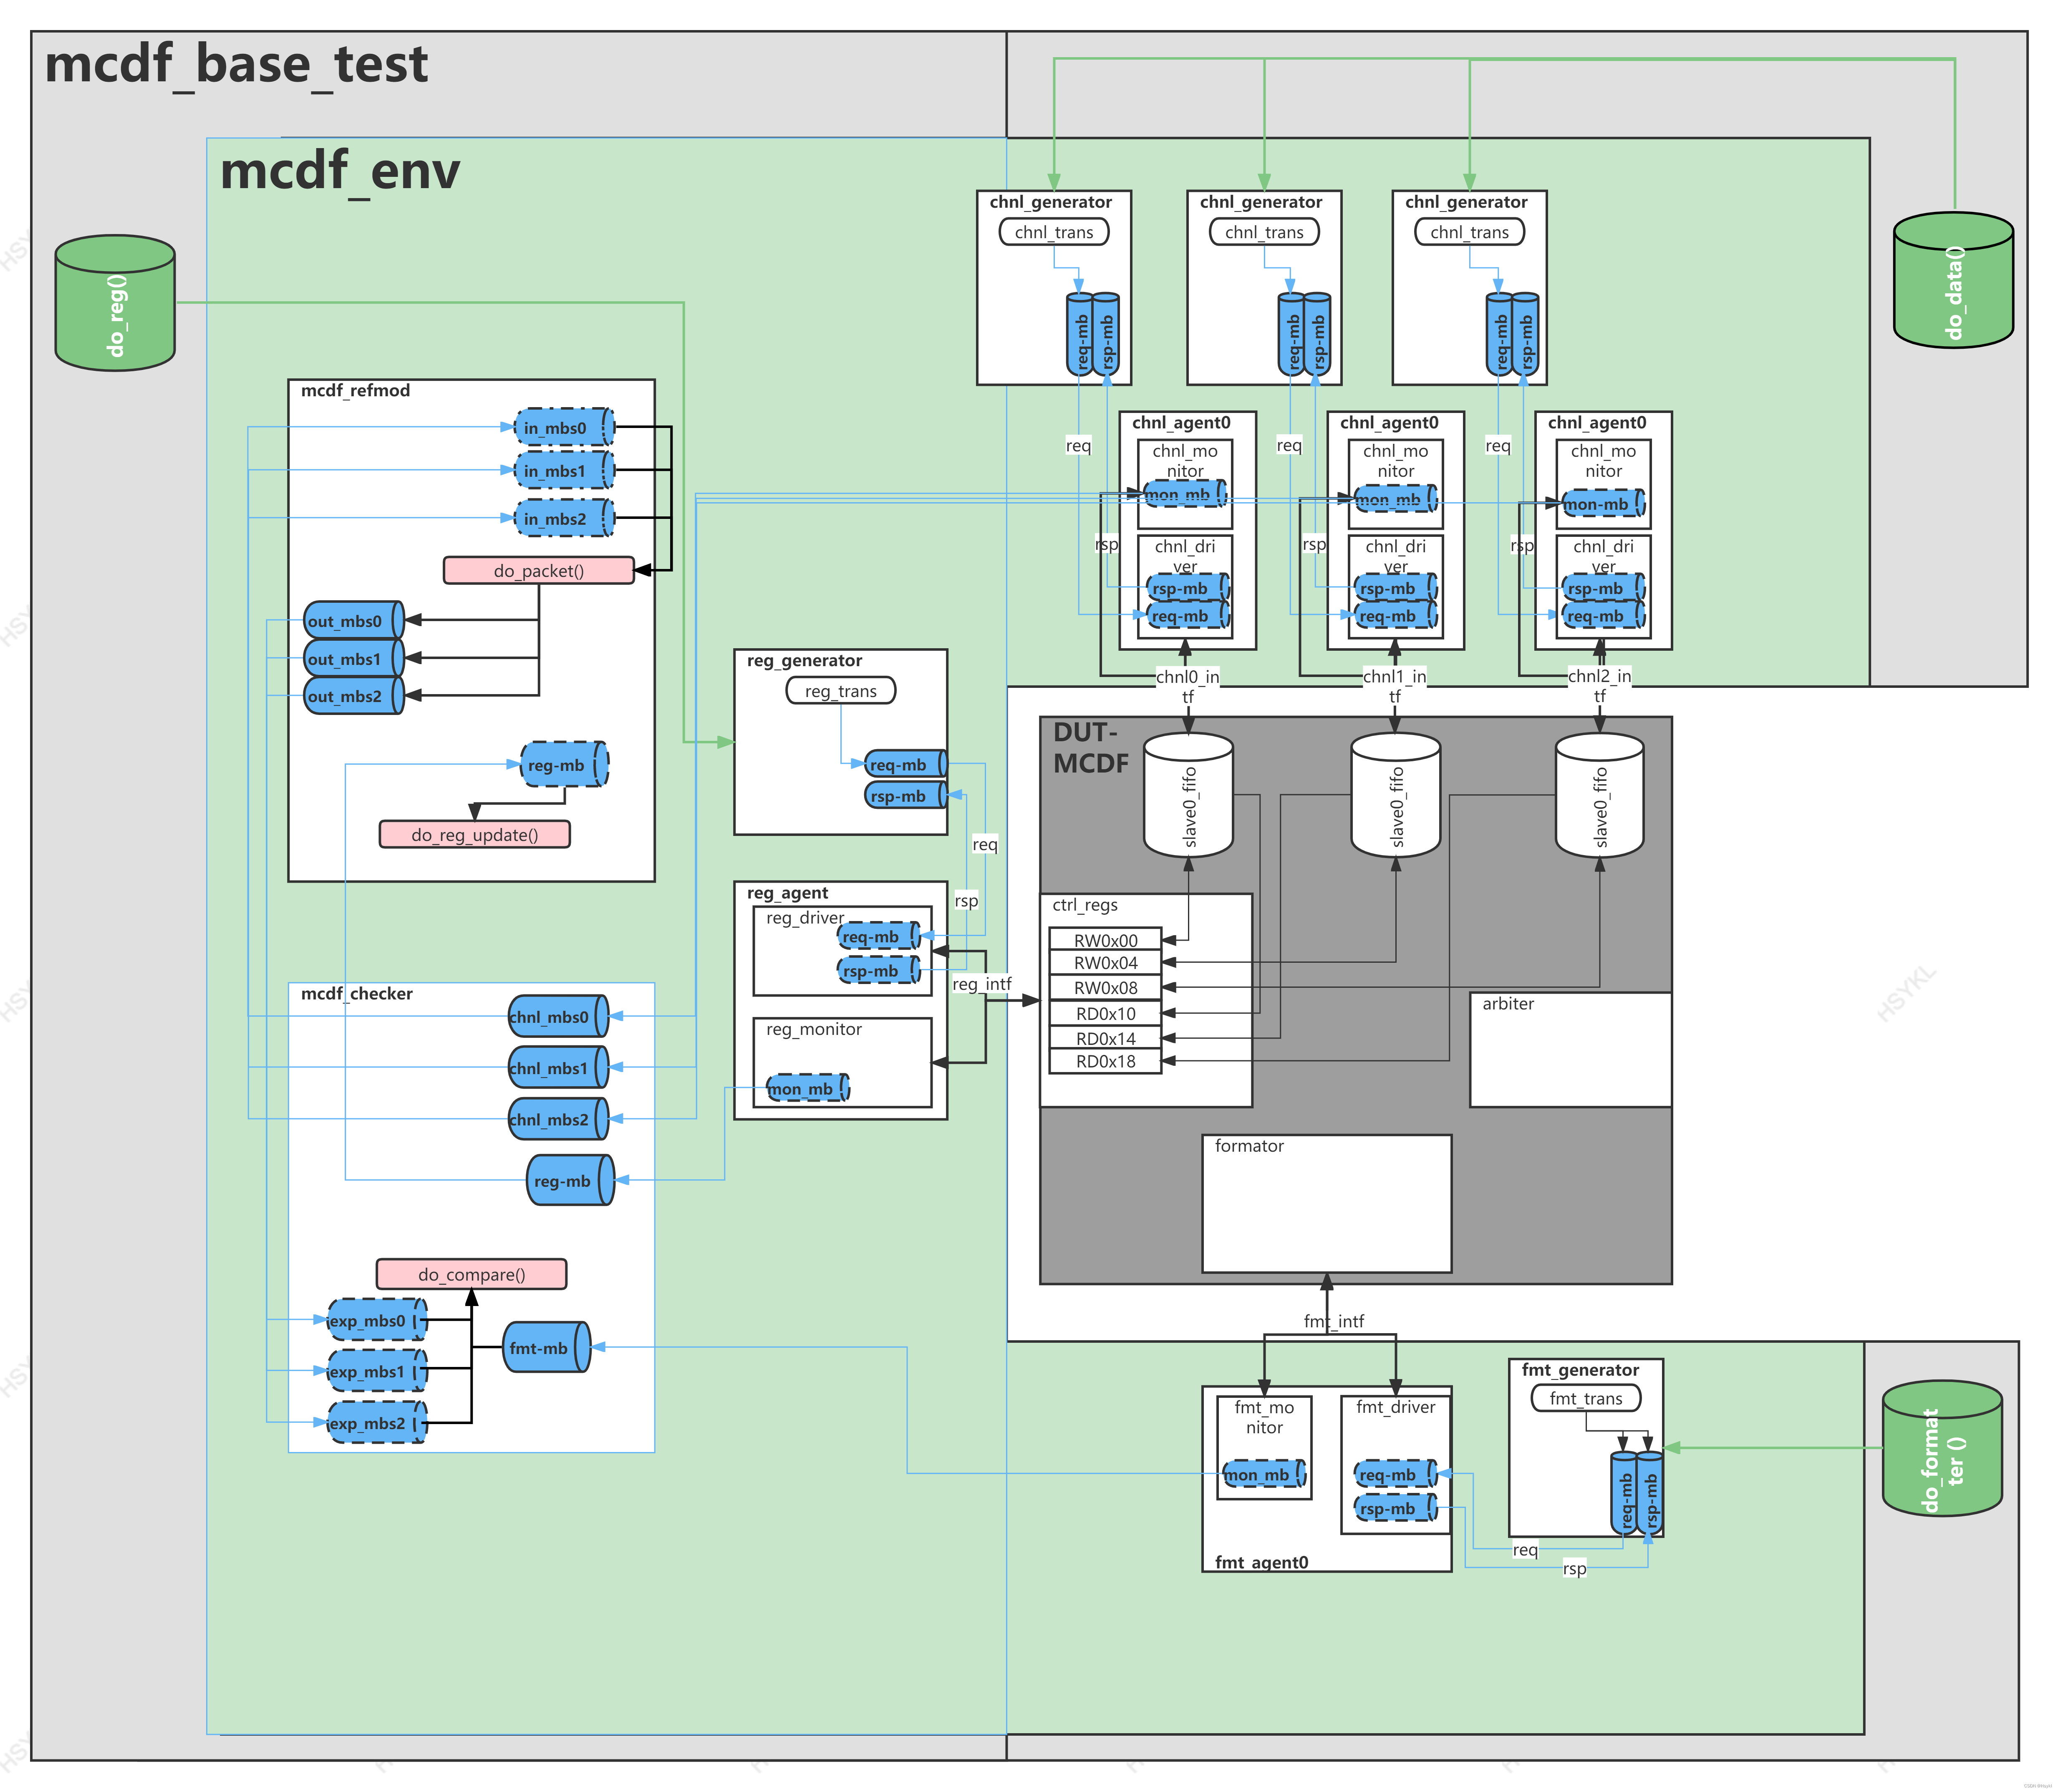Select the in_mbs0 mailbox in mcdf_refmod
Viewport: 2058px width, 1792px height.
[562, 427]
